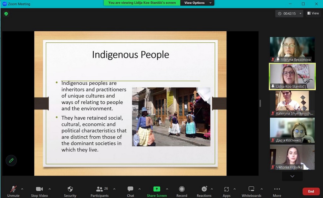This screenshot has height=198, width=323.
Task: Open the Reactions menu
Action: 204,189
